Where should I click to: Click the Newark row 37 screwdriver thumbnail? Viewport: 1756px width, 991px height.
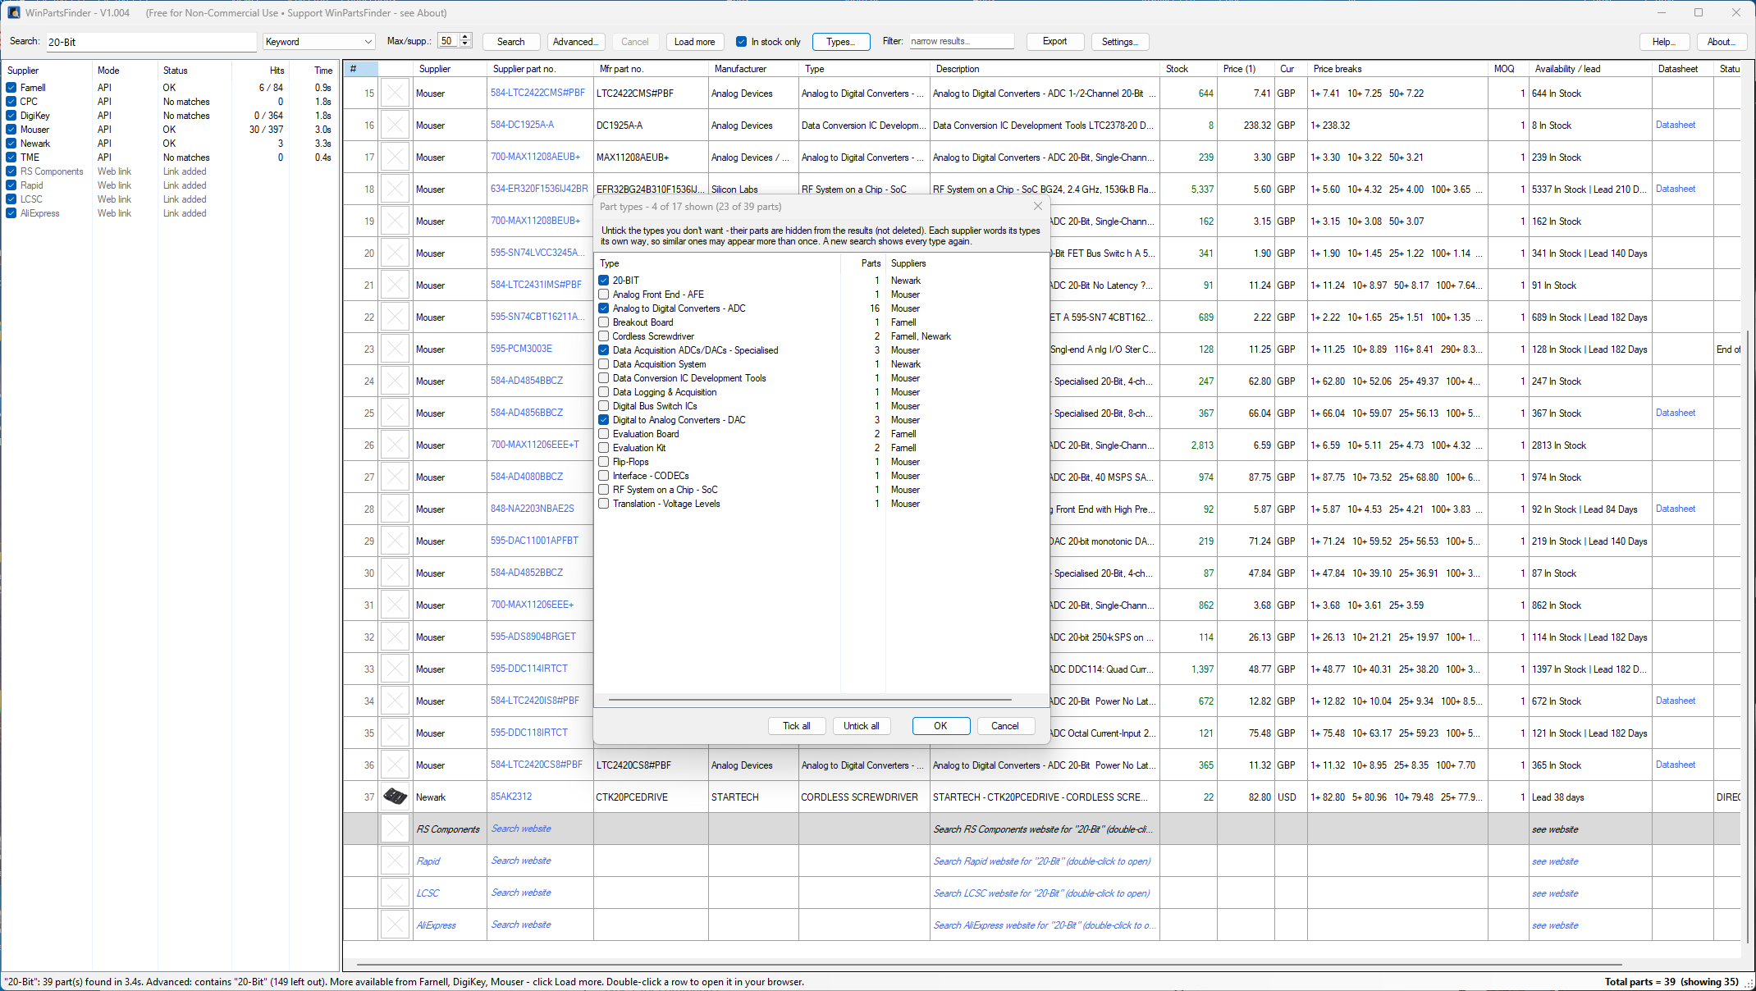(x=395, y=797)
